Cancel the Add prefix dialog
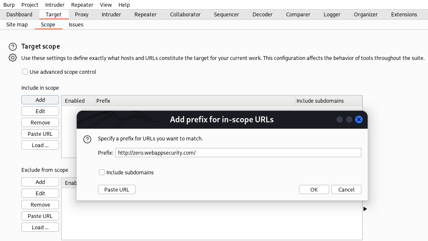This screenshot has width=428, height=241. (346, 189)
